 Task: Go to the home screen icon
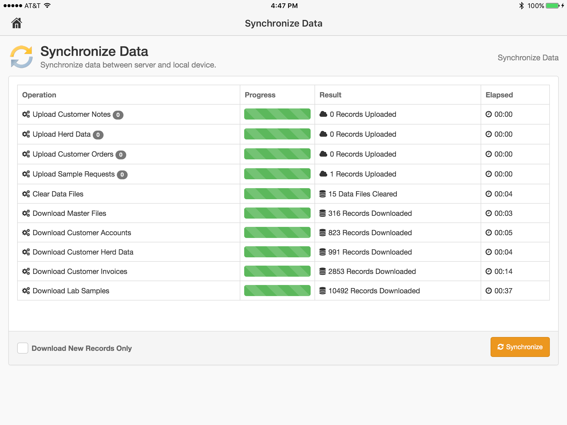[17, 23]
